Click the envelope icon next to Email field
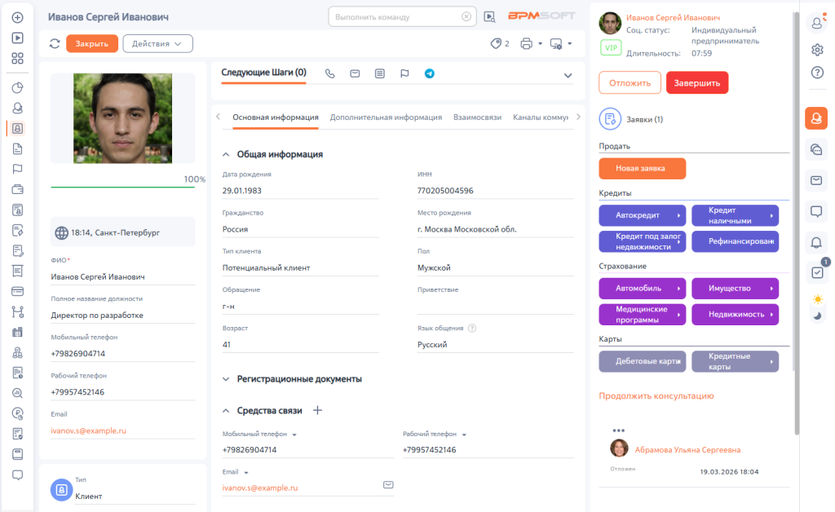Viewport: 835px width, 512px height. 389,485
